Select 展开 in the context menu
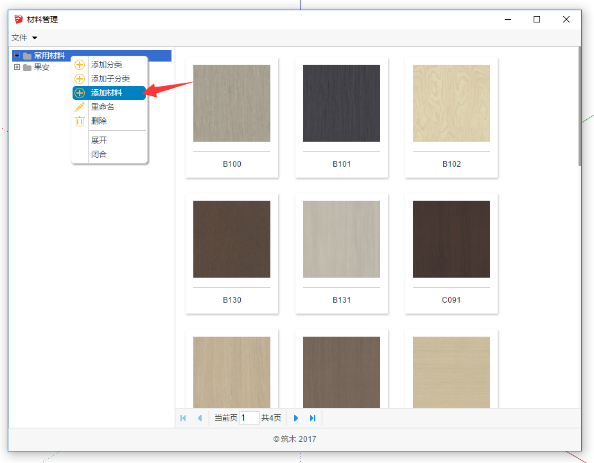Viewport: 594px width, 463px height. (x=99, y=140)
